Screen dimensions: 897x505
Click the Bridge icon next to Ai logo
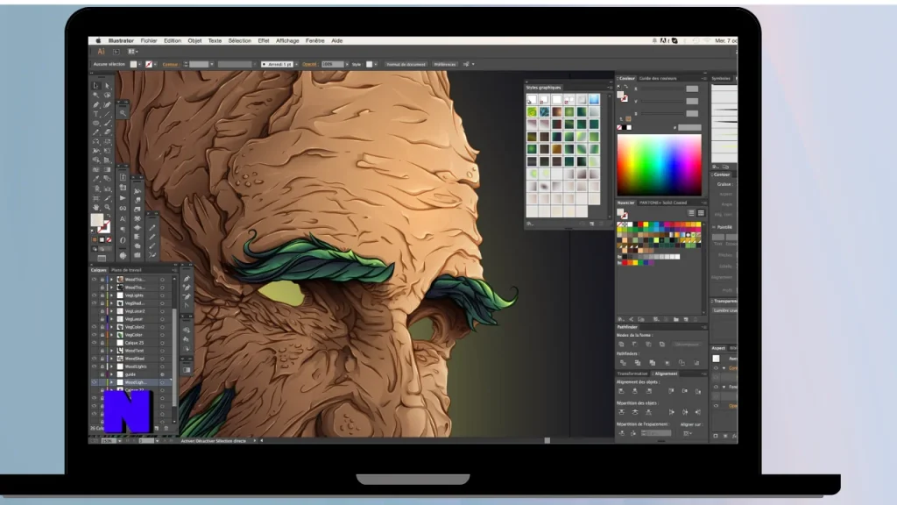[117, 52]
